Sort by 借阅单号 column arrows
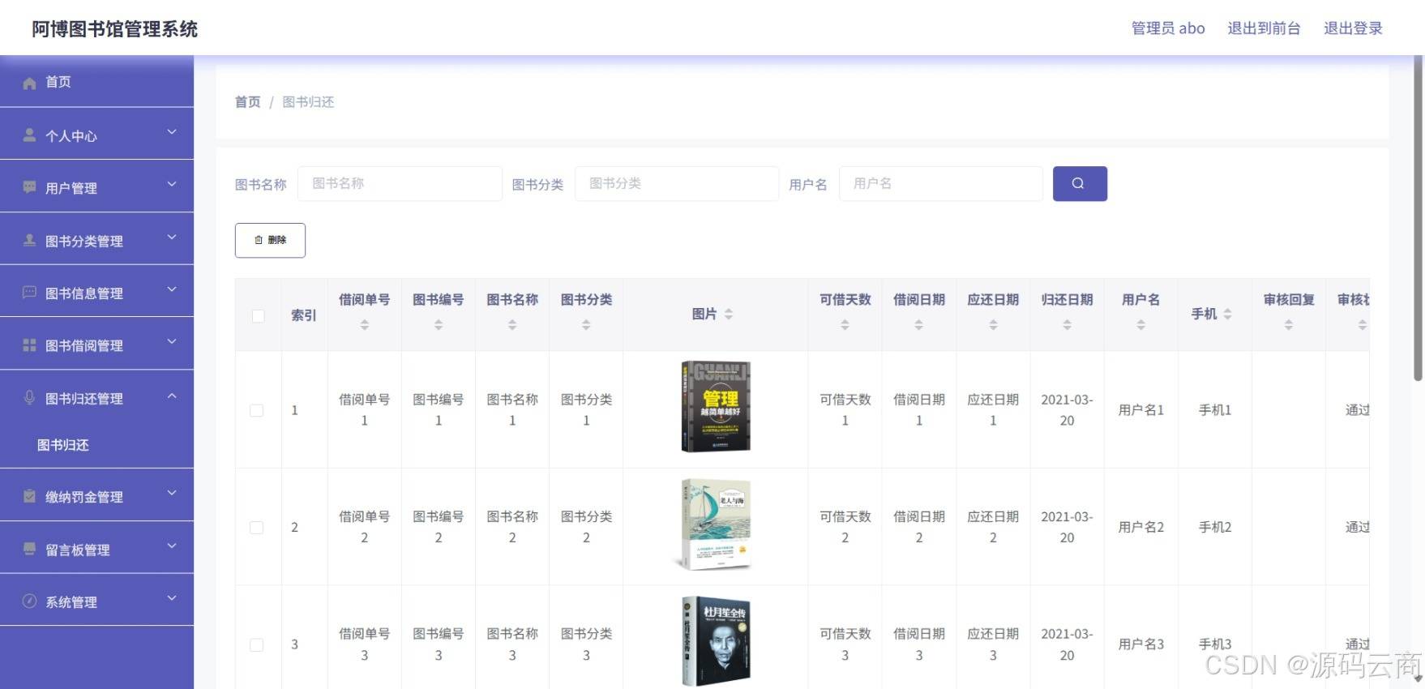 [x=365, y=324]
